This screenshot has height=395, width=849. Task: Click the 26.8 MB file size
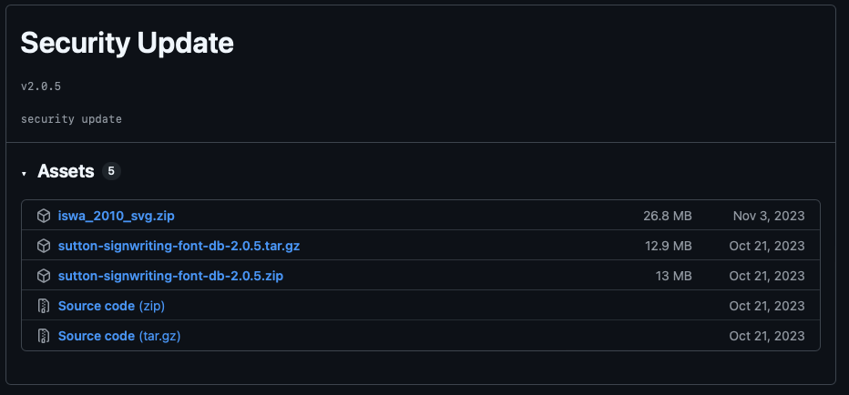point(668,216)
